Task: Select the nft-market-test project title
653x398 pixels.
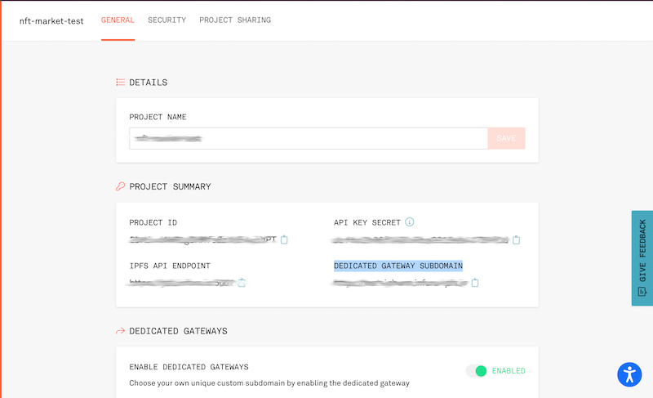Action: (51, 20)
